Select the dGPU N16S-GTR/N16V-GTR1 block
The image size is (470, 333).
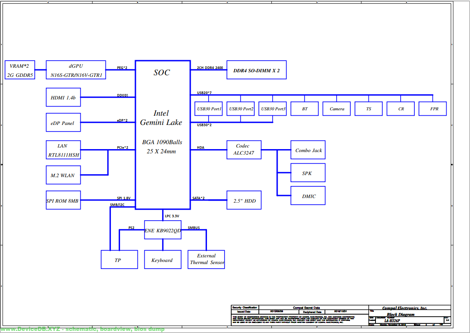pos(76,70)
